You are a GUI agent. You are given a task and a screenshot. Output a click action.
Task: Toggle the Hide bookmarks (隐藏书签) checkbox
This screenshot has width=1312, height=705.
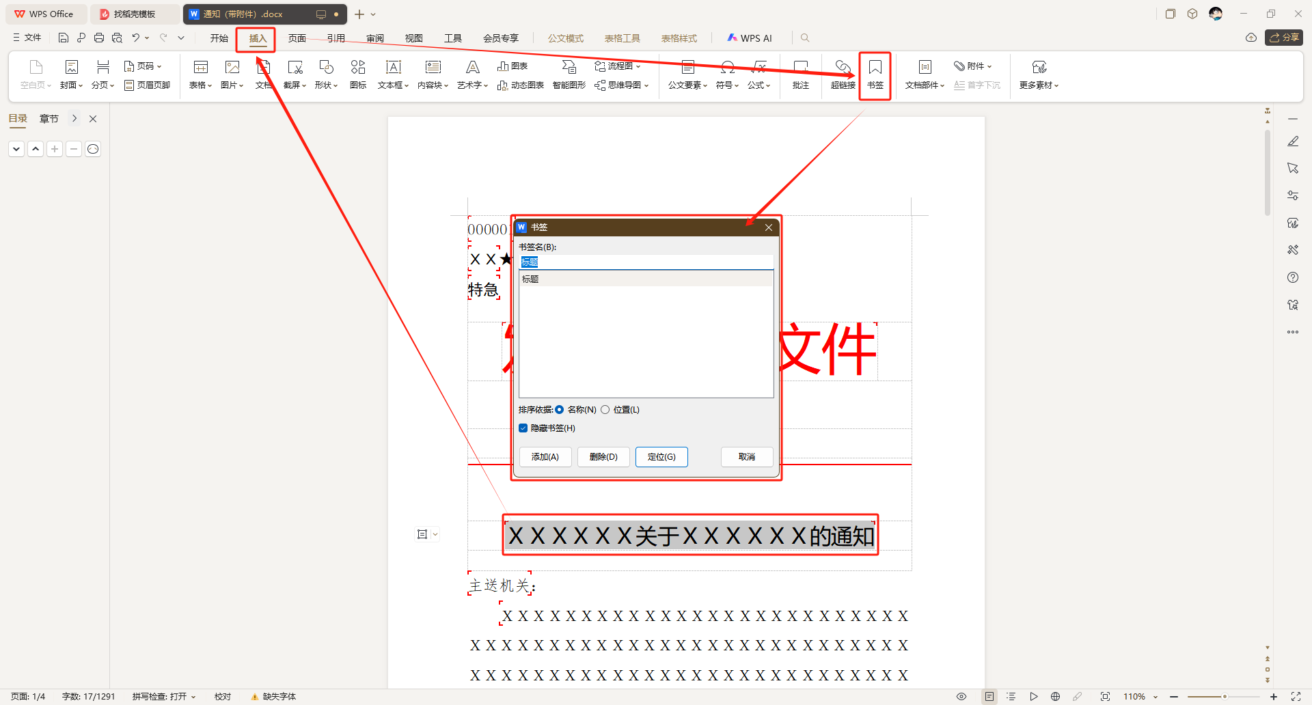coord(523,428)
